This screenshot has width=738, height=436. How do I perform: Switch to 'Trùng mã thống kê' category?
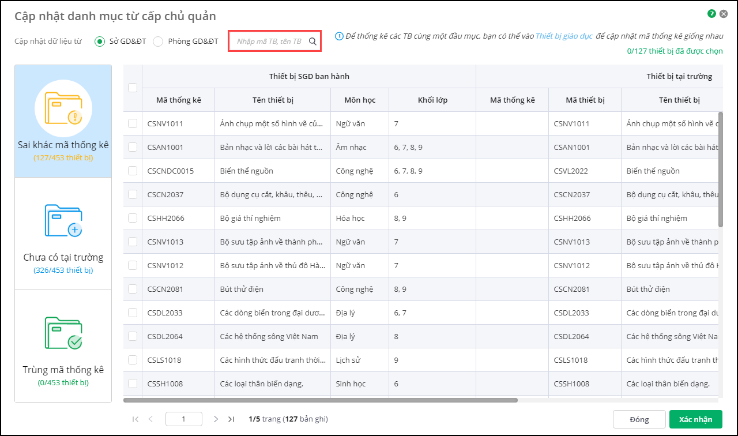point(63,346)
